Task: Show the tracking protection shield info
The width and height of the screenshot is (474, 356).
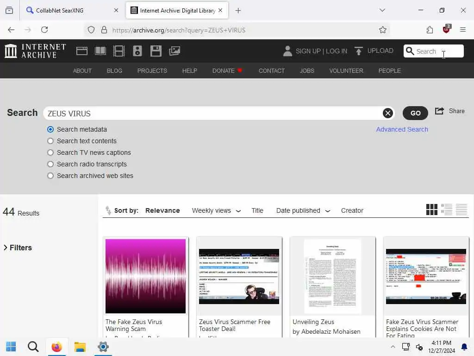Action: [91, 30]
